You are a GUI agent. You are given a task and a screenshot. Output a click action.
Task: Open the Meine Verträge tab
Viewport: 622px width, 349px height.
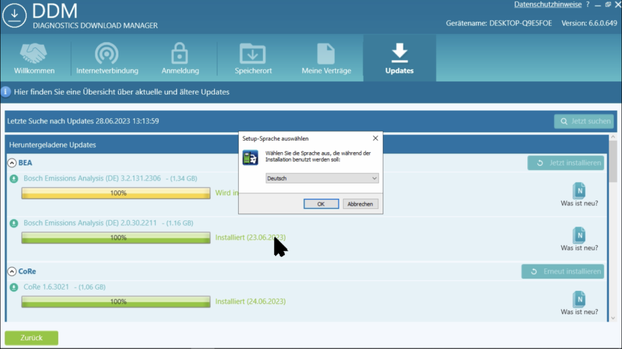pos(326,58)
